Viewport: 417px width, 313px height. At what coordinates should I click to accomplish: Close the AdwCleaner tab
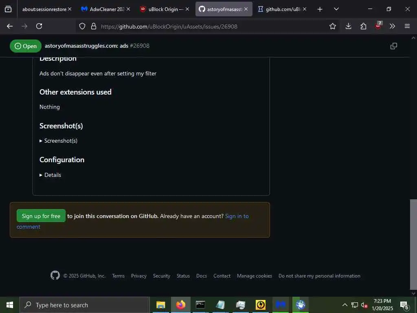coord(128,9)
